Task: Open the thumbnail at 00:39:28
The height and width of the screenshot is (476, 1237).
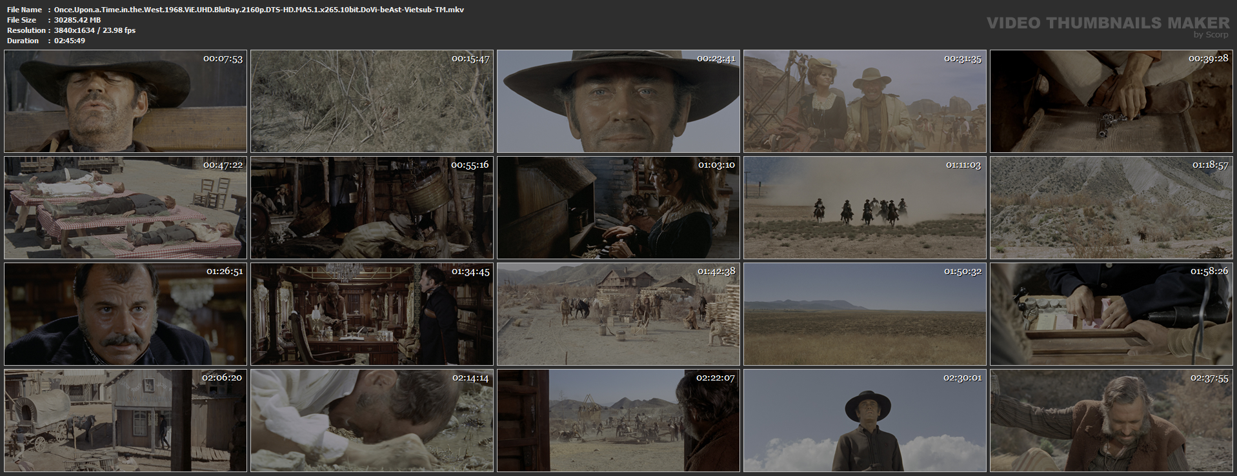Action: 1111,101
